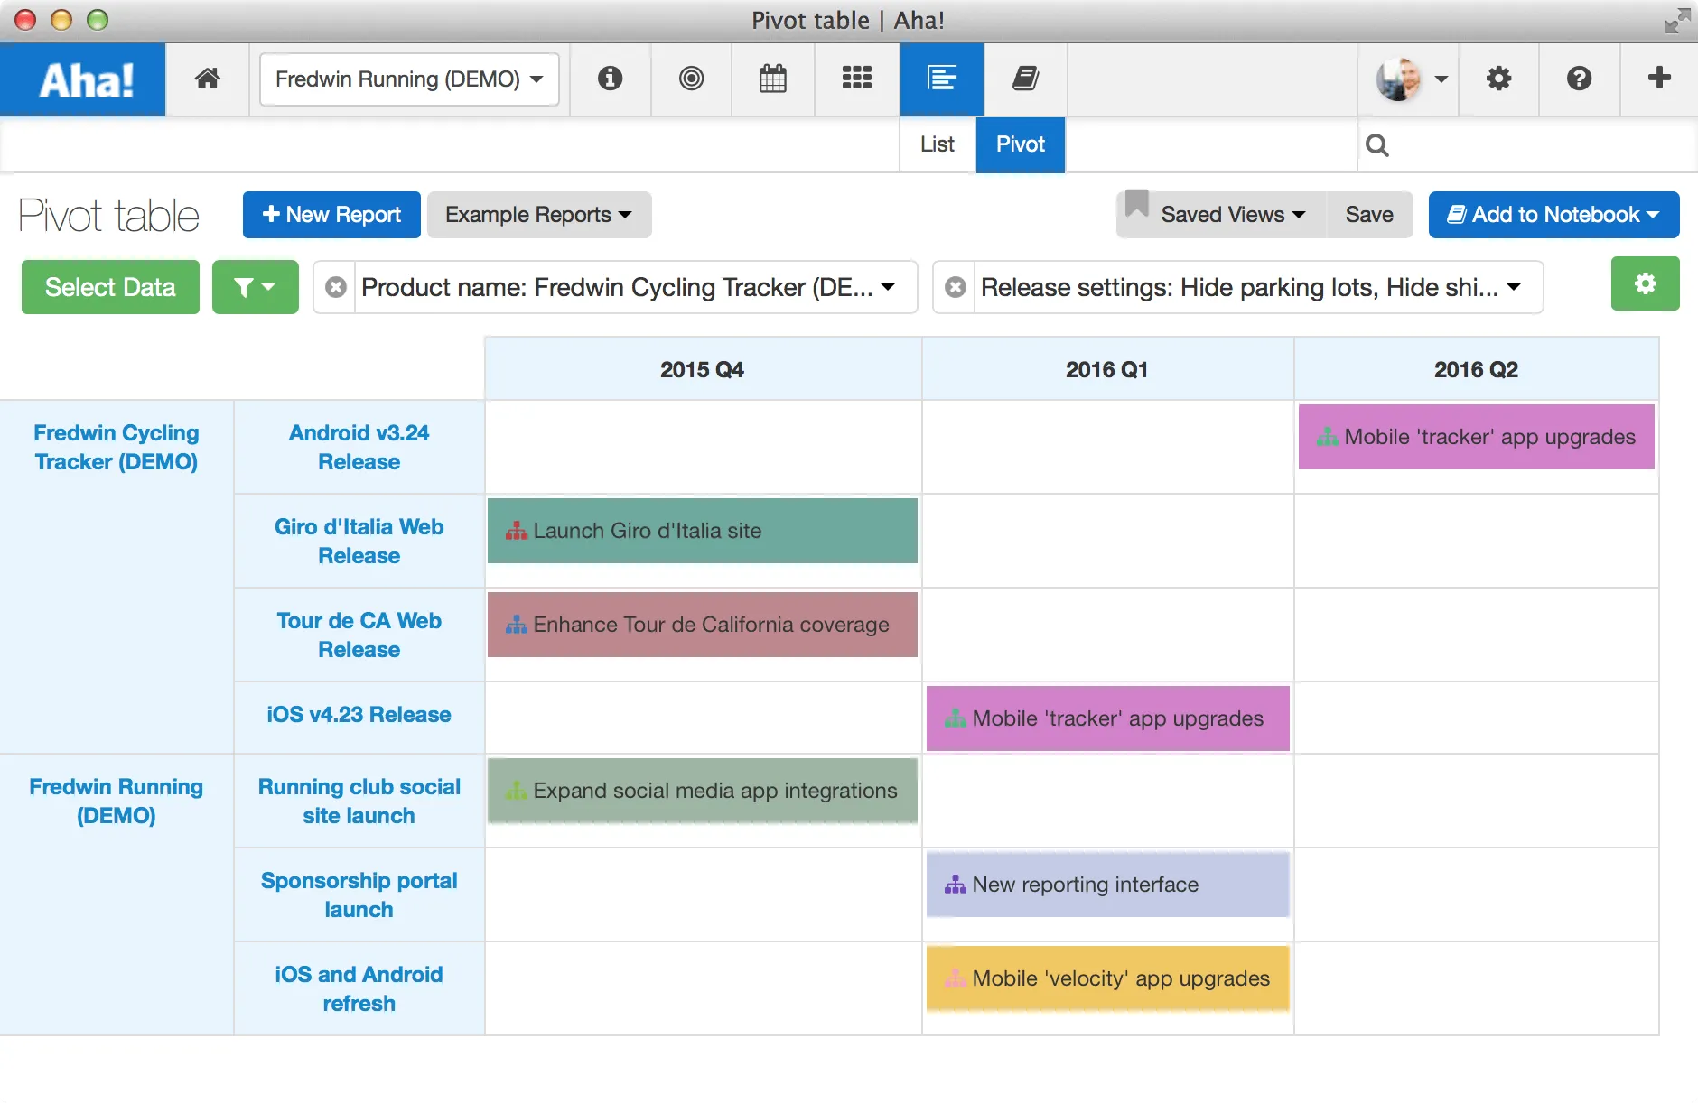1698x1103 pixels.
Task: Go to the Home icon in navbar
Action: [208, 79]
